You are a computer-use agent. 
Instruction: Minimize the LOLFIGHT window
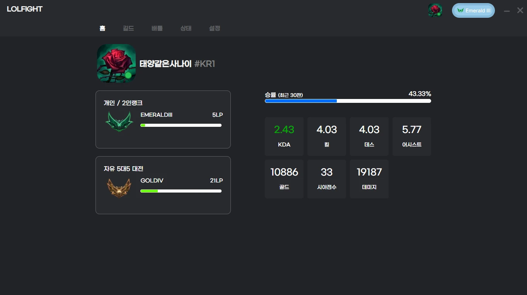tap(507, 11)
